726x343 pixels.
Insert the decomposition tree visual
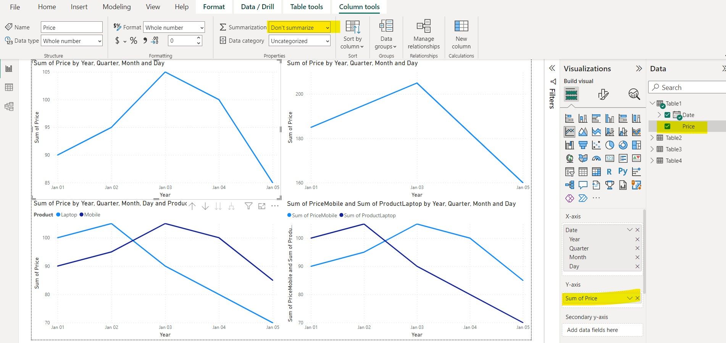click(570, 185)
